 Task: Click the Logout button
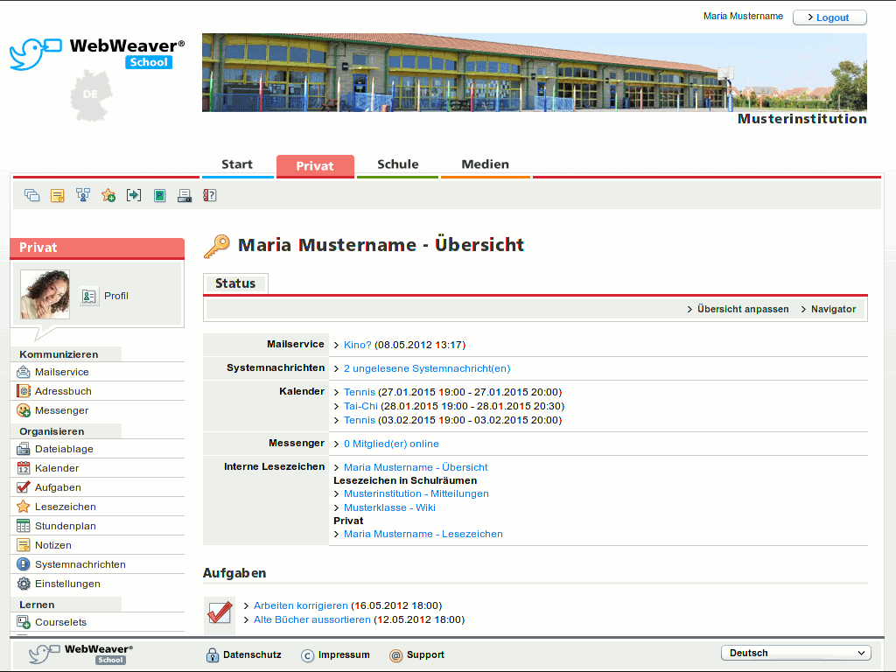click(829, 17)
